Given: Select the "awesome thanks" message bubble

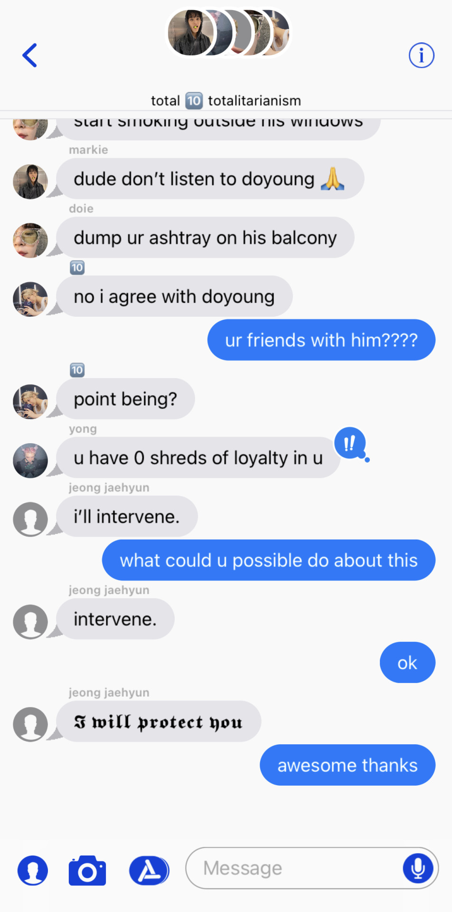Looking at the screenshot, I should (x=348, y=765).
